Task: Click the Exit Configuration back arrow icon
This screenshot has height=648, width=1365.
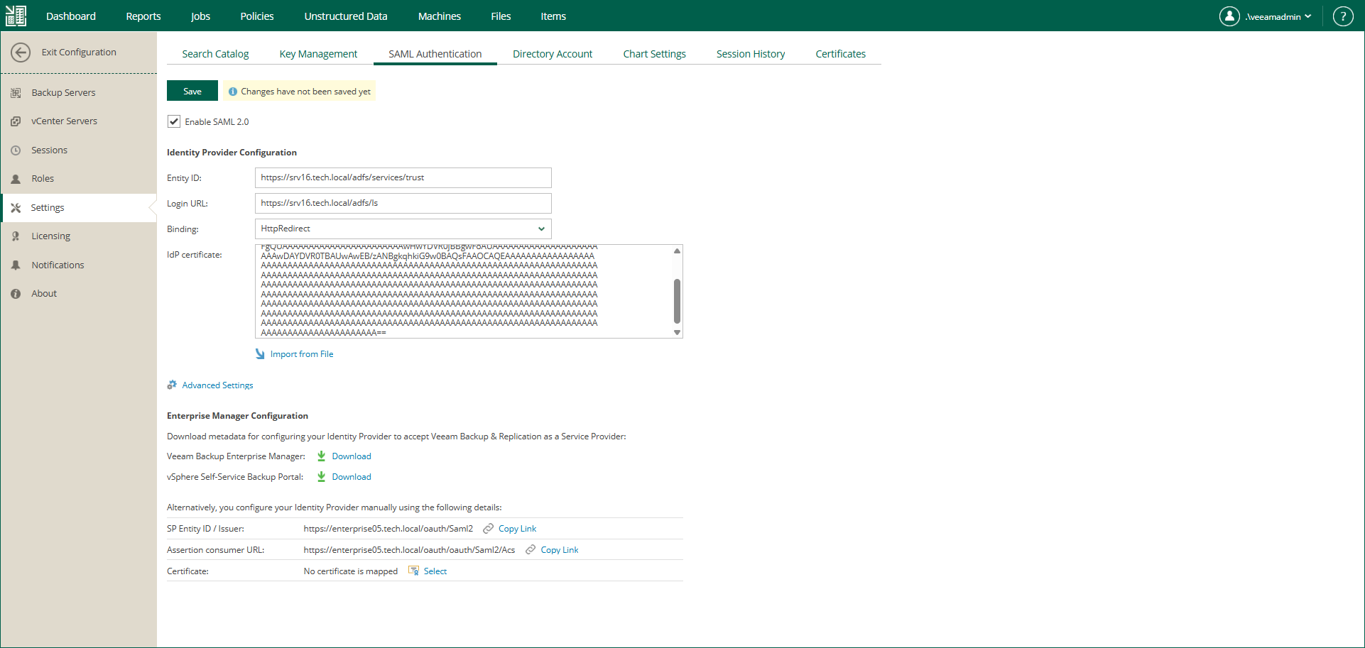Action: [x=21, y=52]
